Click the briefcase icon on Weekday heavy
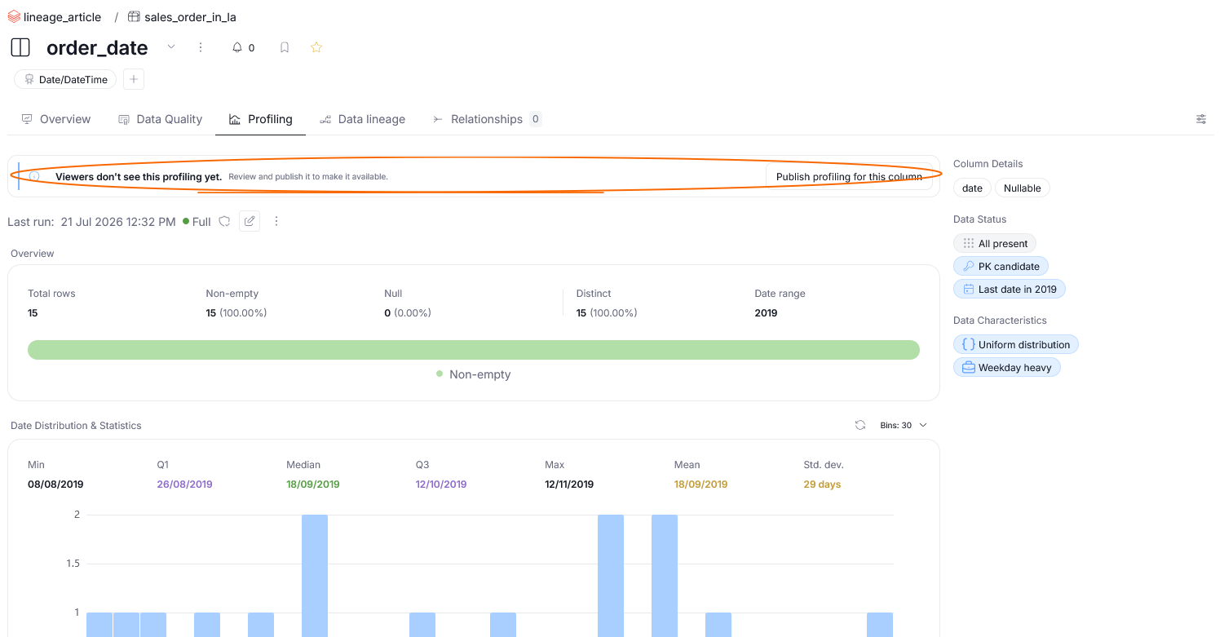Image resolution: width=1224 pixels, height=637 pixels. [x=969, y=367]
